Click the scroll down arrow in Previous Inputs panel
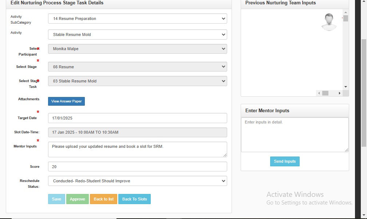The width and height of the screenshot is (367, 219). 346,87
